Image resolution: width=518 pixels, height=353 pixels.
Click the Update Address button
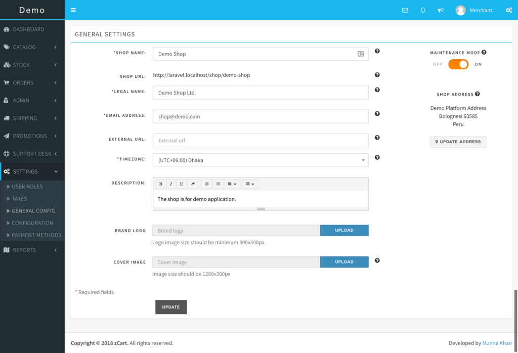[x=458, y=142]
